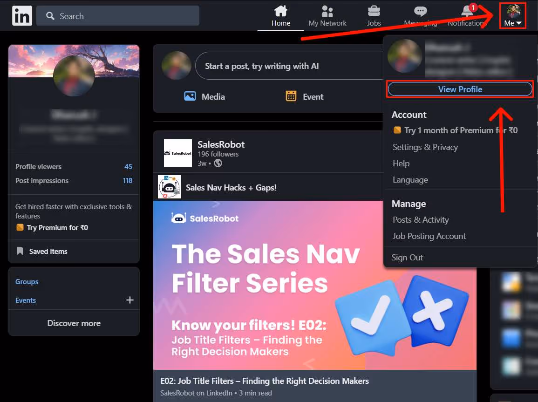Open the Jobs icon

click(x=374, y=12)
